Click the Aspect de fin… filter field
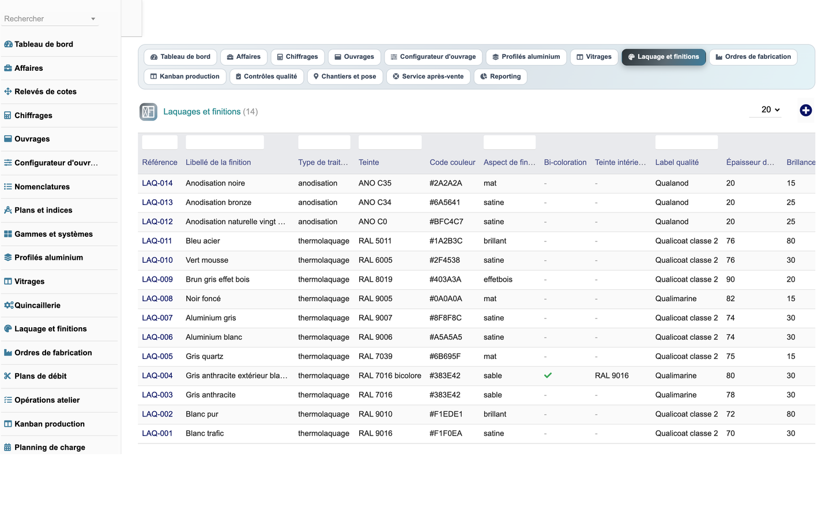833x515 pixels. 510,142
